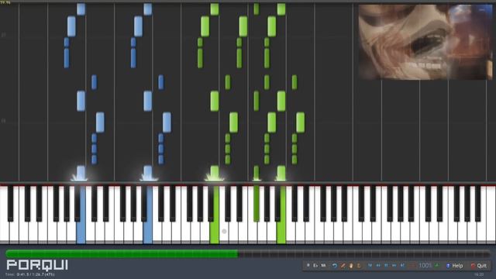Screen dimensions: 496x279
Task: Click the time readout text below PORQUI
Action: point(30,274)
